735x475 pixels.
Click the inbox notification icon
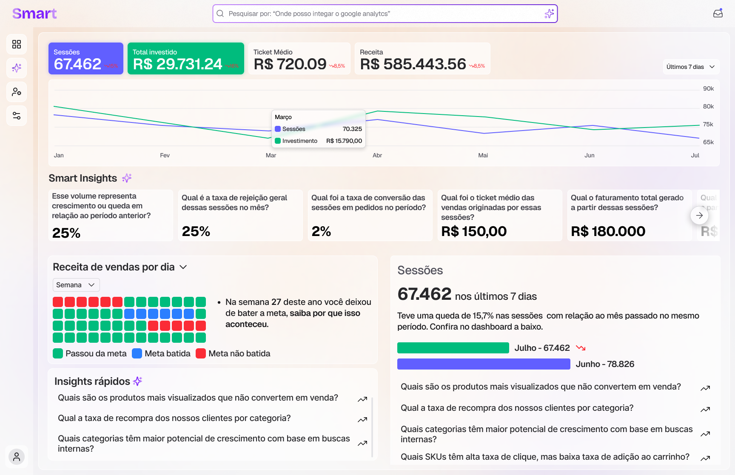[x=718, y=13]
